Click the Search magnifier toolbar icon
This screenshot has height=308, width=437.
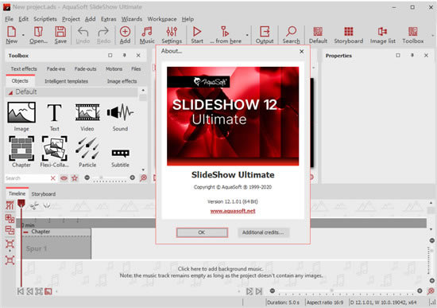tap(292, 35)
